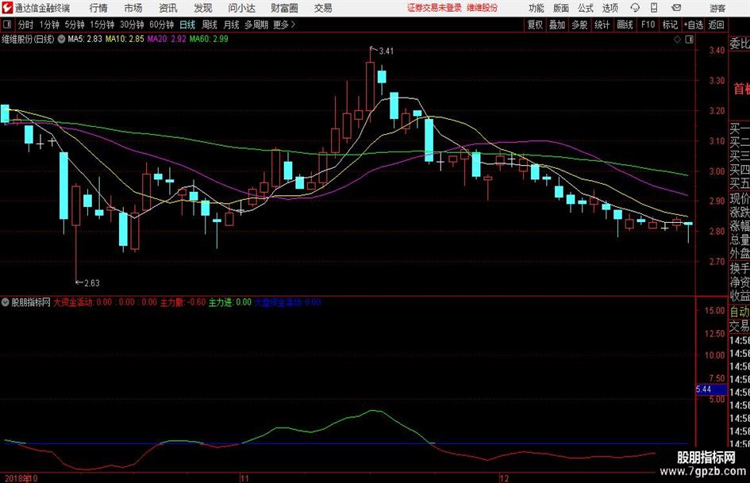Click the 游客 guest account label
This screenshot has height=483, width=750.
(x=717, y=8)
